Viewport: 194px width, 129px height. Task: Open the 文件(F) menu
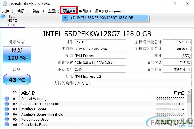pos(8,11)
